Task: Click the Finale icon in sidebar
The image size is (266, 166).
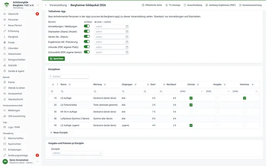Action: [5, 42]
